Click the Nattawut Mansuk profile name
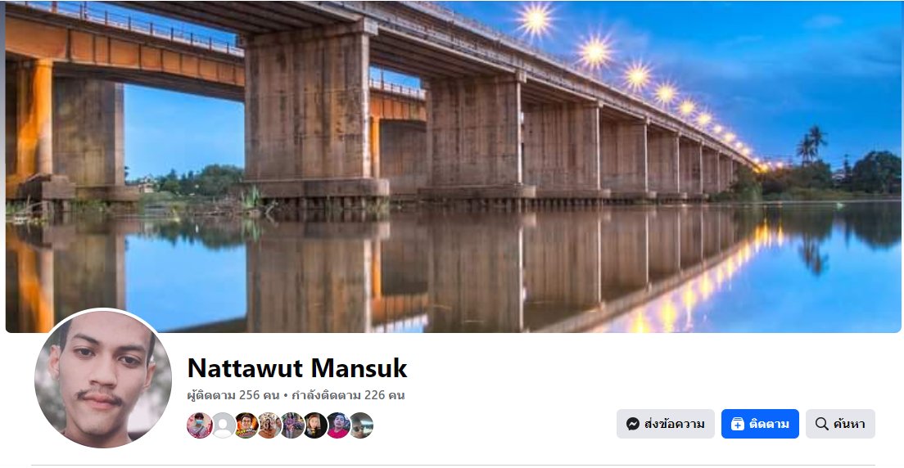 pos(297,368)
